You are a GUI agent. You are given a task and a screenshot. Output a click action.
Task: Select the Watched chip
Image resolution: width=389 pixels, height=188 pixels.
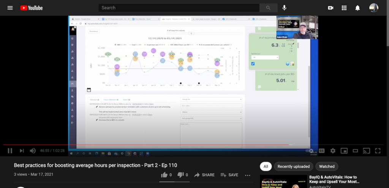(x=327, y=166)
